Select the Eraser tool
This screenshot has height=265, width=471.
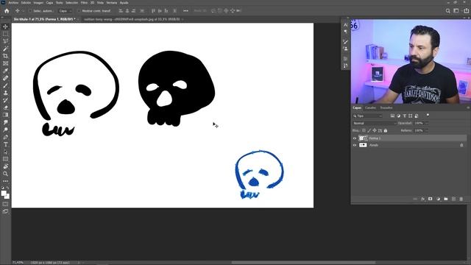pyautogui.click(x=5, y=107)
